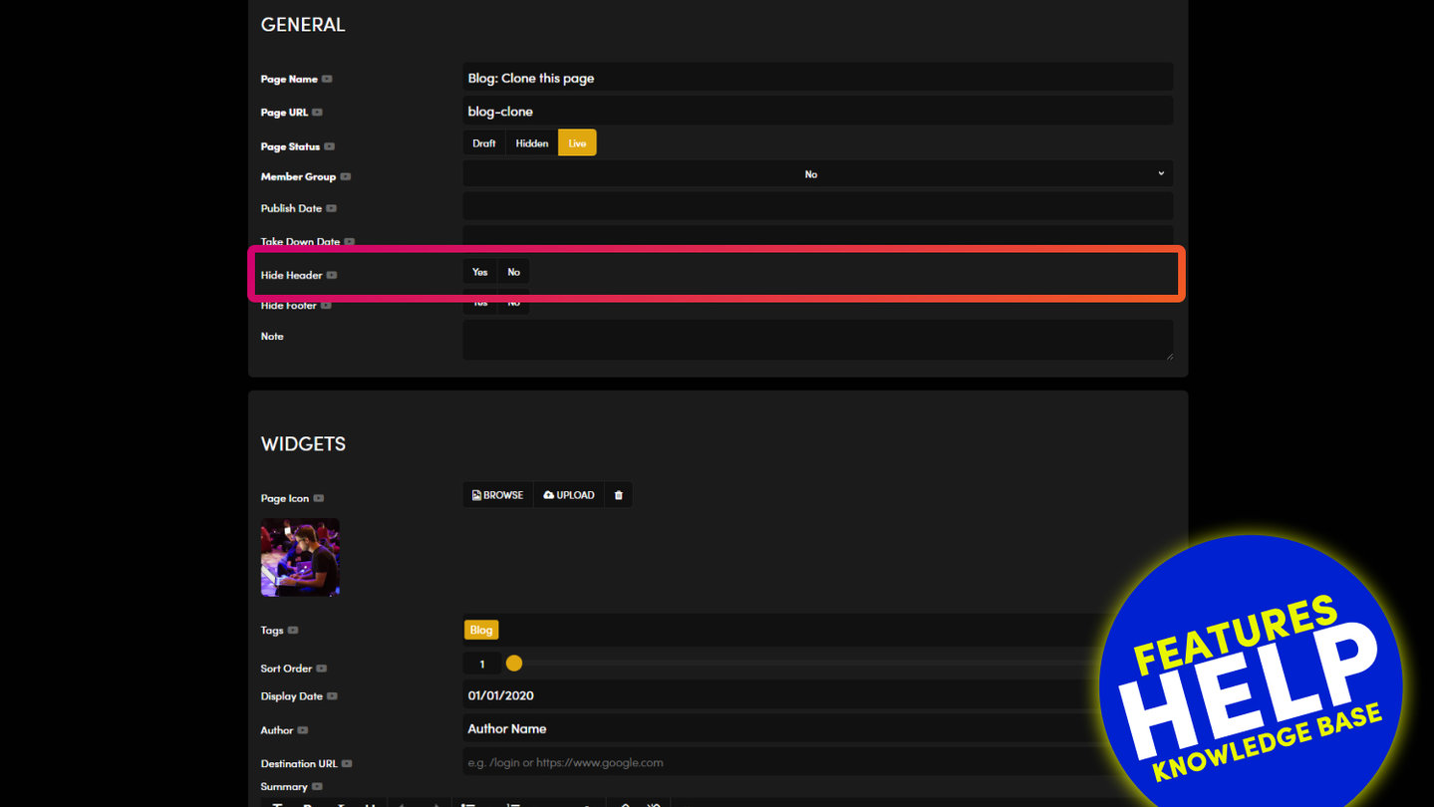Select Yes for Hide Header

pyautogui.click(x=479, y=272)
